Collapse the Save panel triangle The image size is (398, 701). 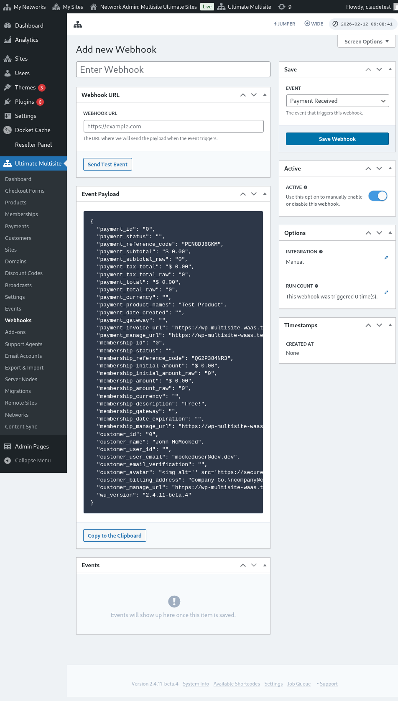coord(390,69)
